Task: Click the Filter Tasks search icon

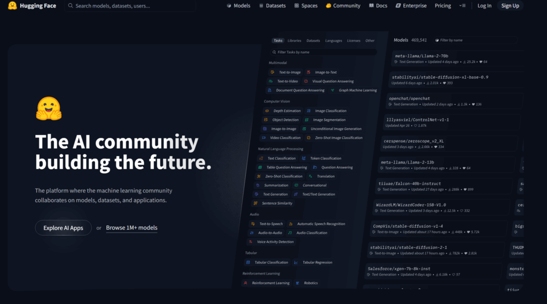Action: [274, 52]
